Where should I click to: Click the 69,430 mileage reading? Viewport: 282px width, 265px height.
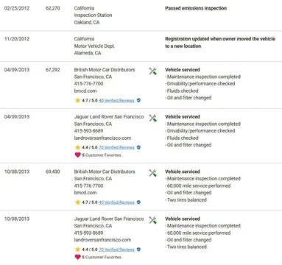click(x=53, y=172)
